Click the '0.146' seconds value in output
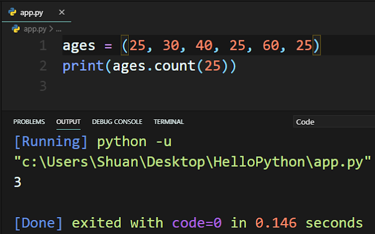The width and height of the screenshot is (375, 234). click(276, 223)
